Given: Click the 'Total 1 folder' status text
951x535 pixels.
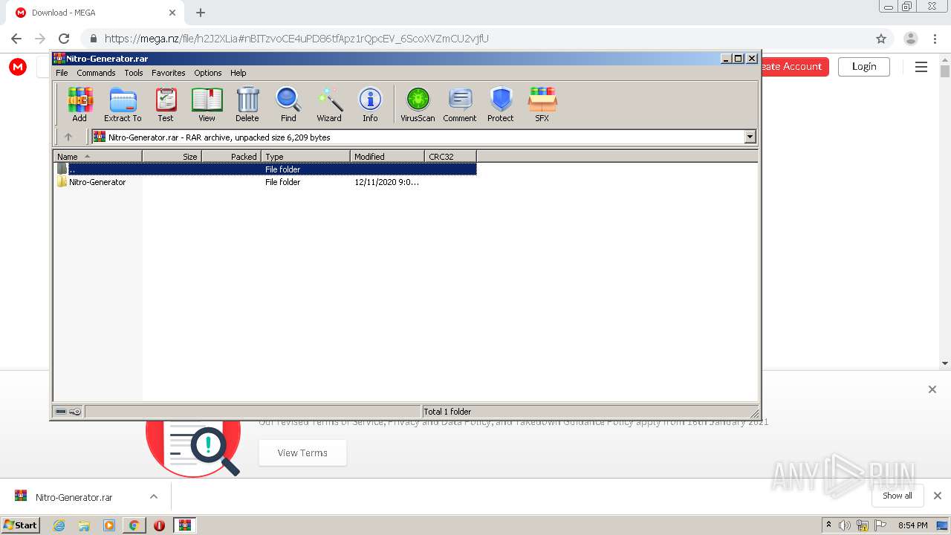Looking at the screenshot, I should tap(447, 411).
